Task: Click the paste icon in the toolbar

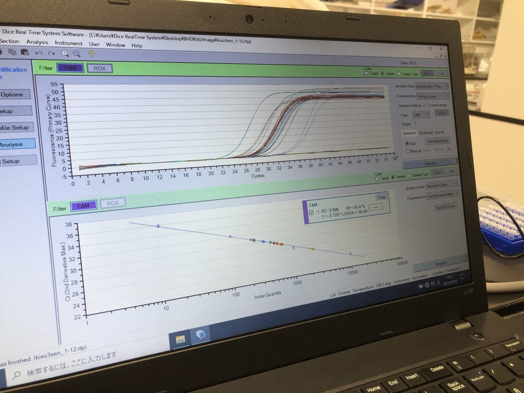Action: 25,52
